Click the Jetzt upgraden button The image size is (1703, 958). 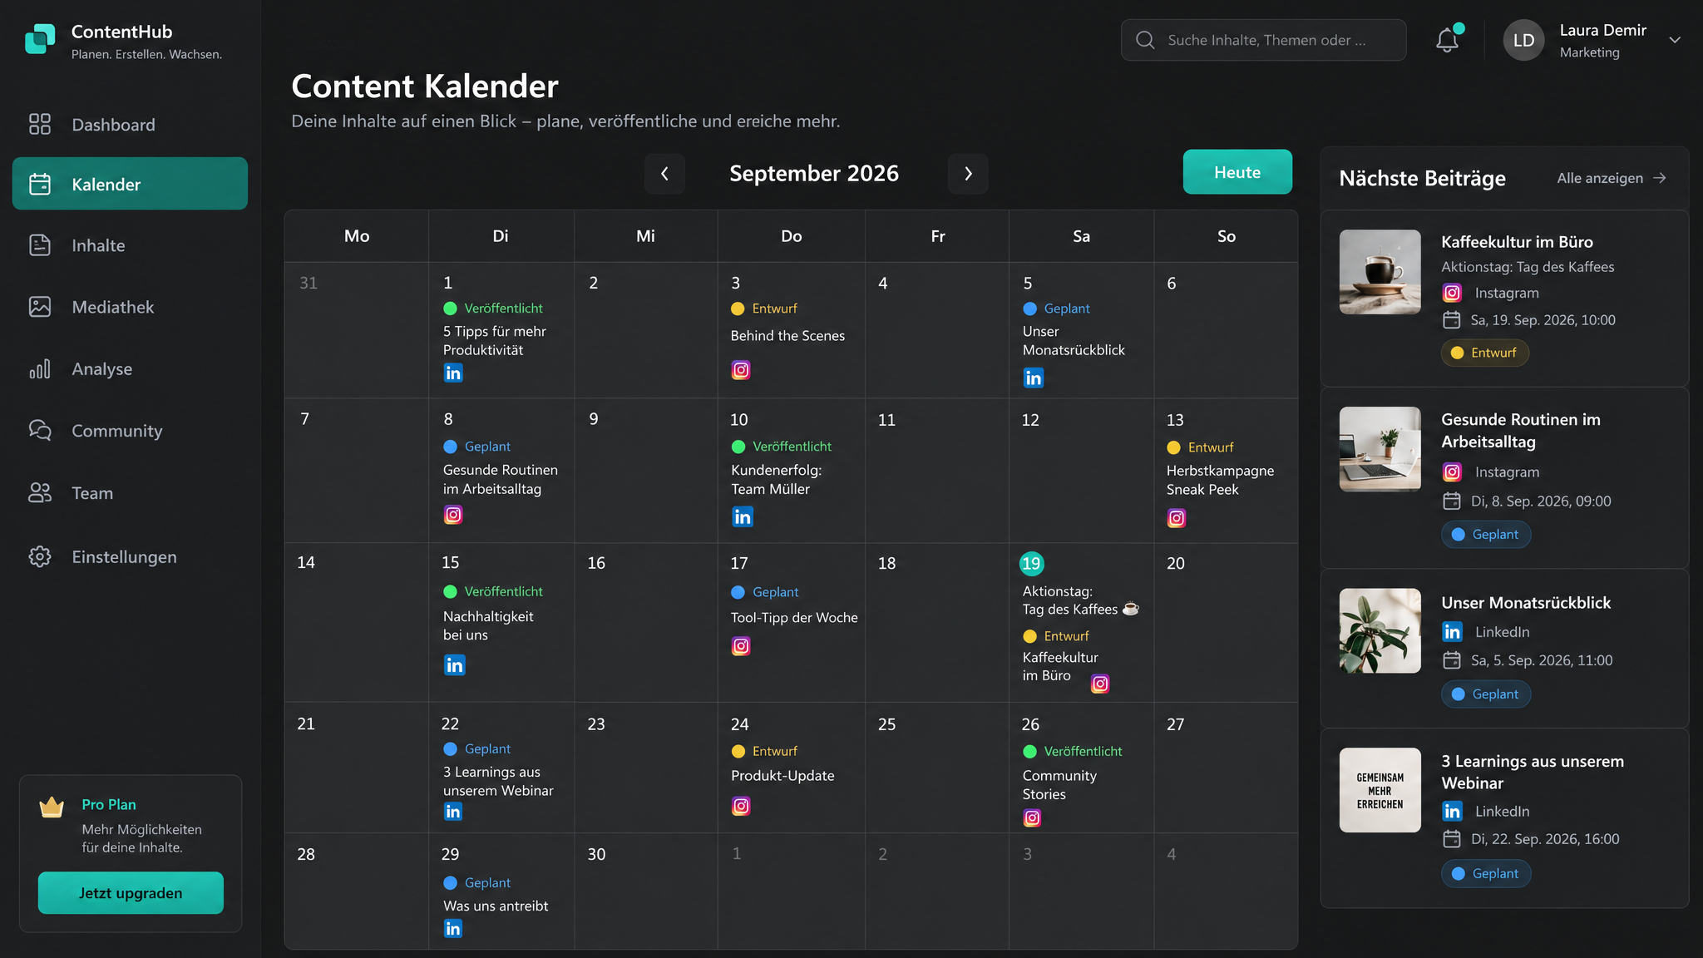(x=131, y=893)
